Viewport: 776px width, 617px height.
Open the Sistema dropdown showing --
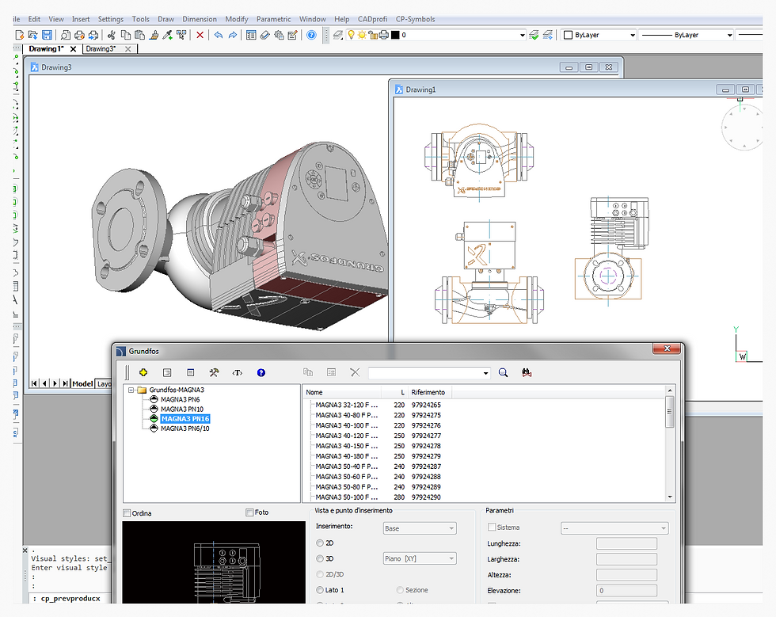pyautogui.click(x=614, y=528)
